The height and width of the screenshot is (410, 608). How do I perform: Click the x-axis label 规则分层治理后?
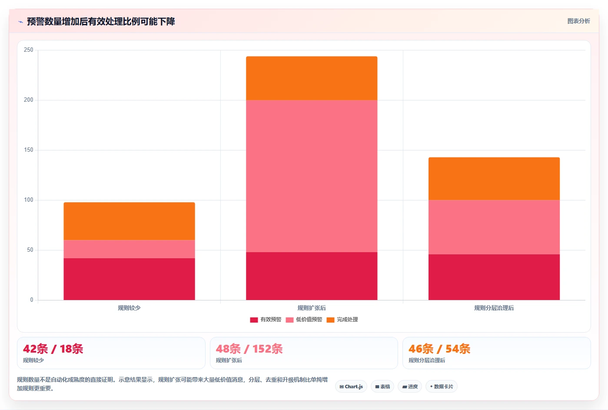click(494, 308)
